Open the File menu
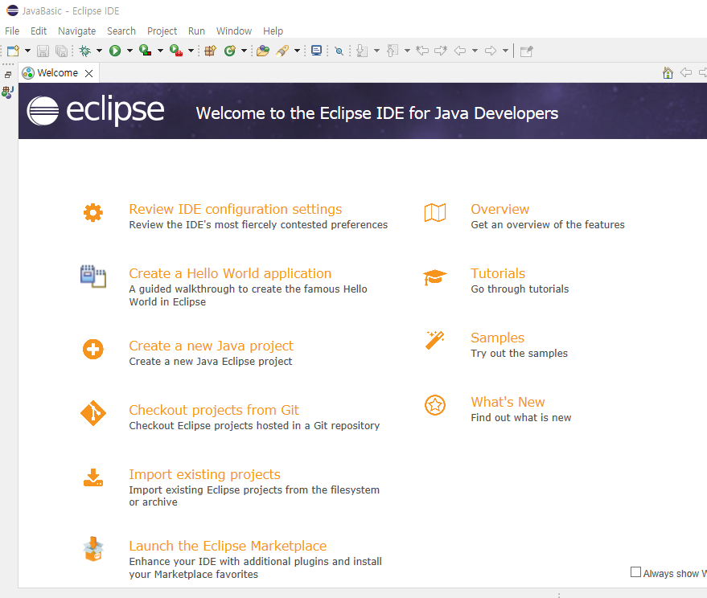This screenshot has height=598, width=707. click(12, 31)
